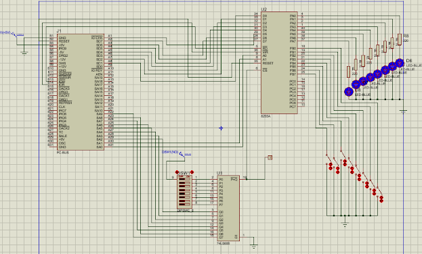
Task: Select the J1 PC-BUS connector component
Action: tap(81, 92)
